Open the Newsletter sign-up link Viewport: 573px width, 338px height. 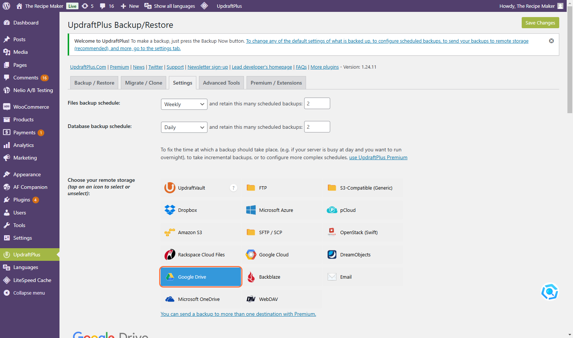click(x=208, y=67)
